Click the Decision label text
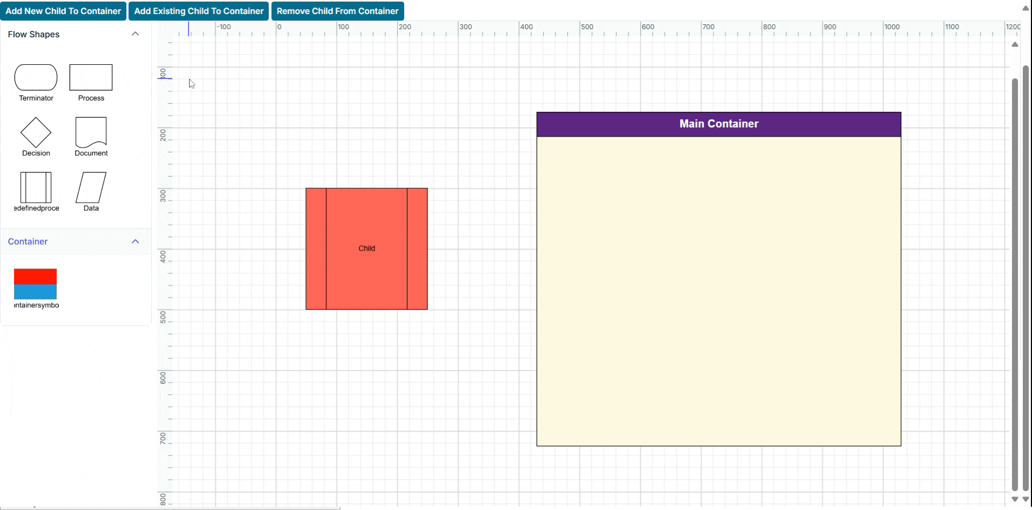The image size is (1032, 510). (x=36, y=153)
